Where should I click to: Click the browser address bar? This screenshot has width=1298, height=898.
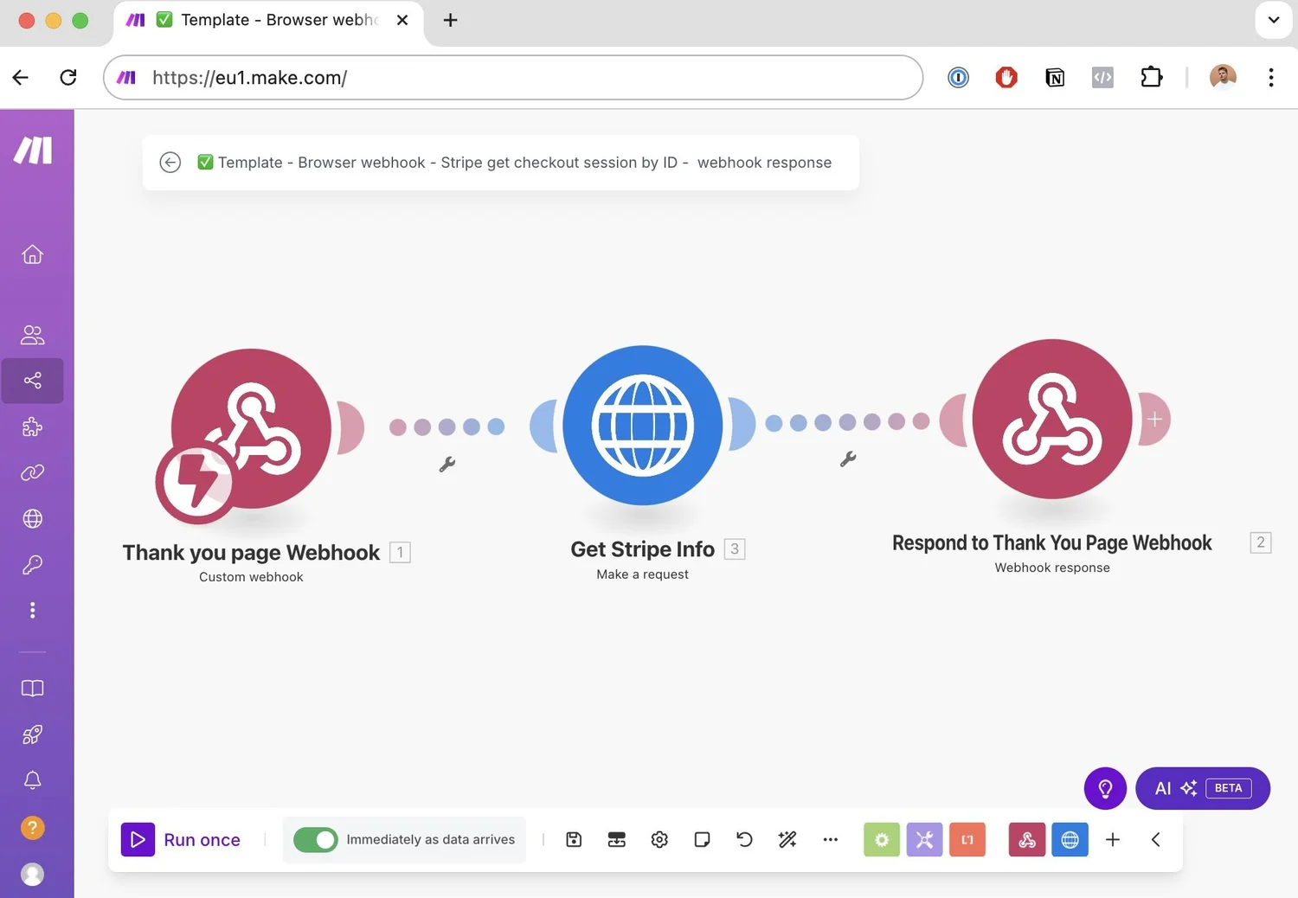(x=511, y=77)
